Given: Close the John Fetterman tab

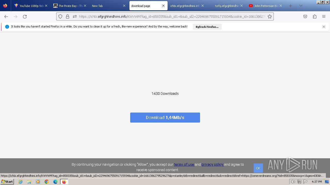Looking at the screenshot, I should (x=281, y=6).
